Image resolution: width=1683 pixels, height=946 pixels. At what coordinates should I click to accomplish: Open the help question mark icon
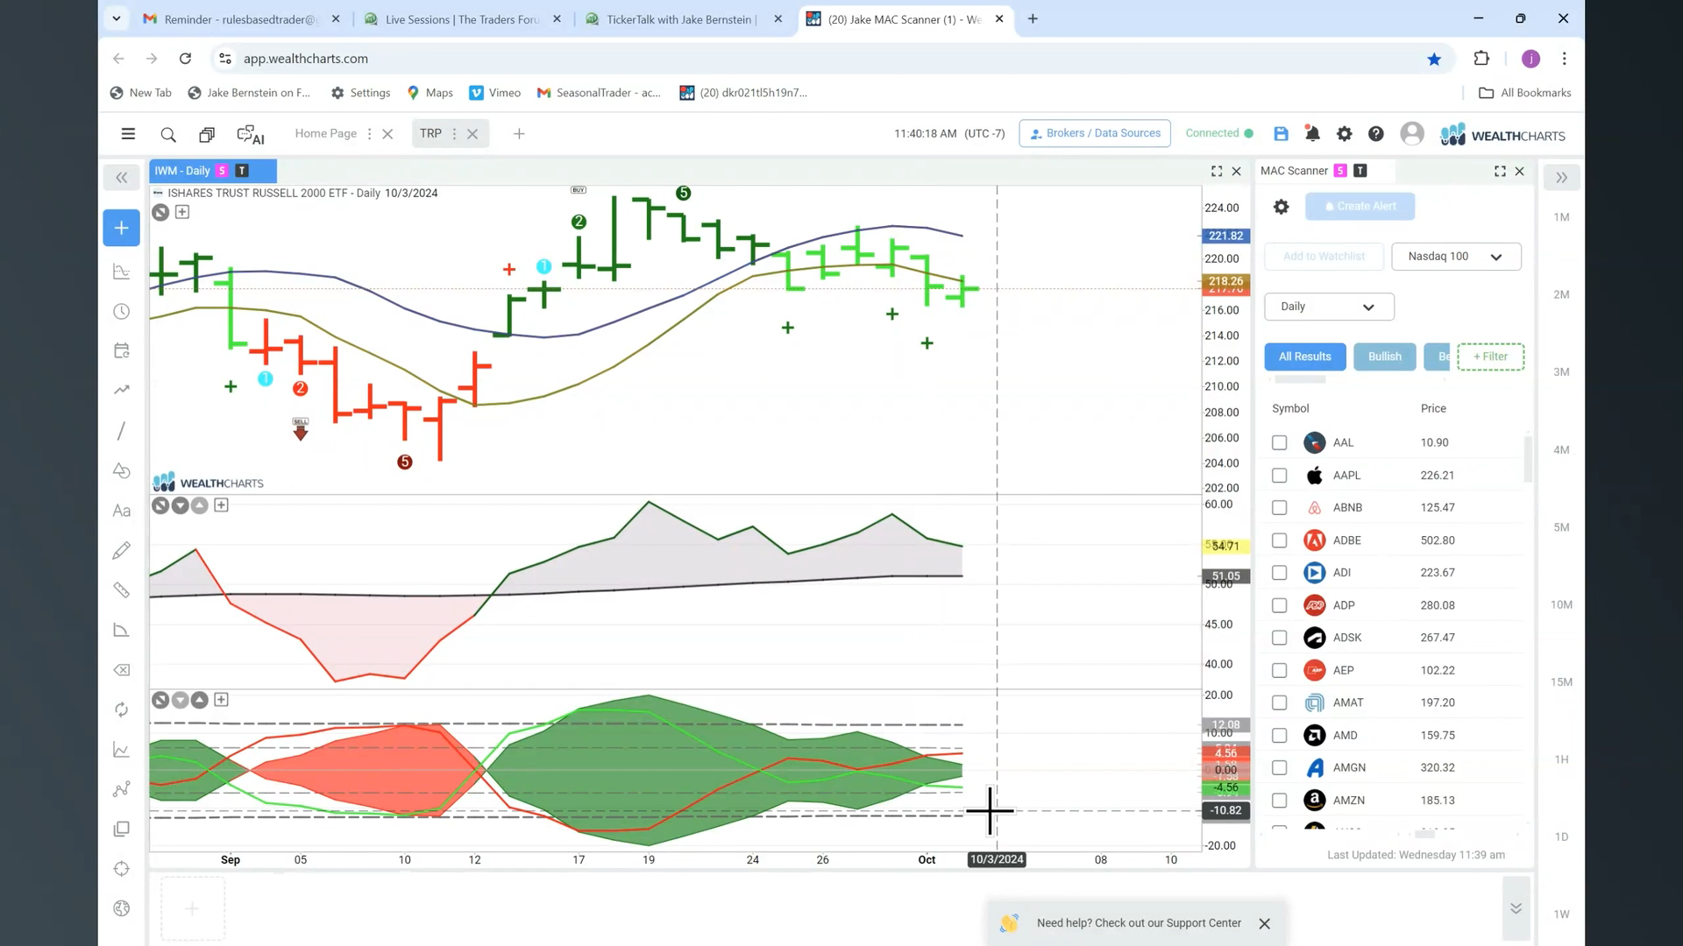(1375, 133)
